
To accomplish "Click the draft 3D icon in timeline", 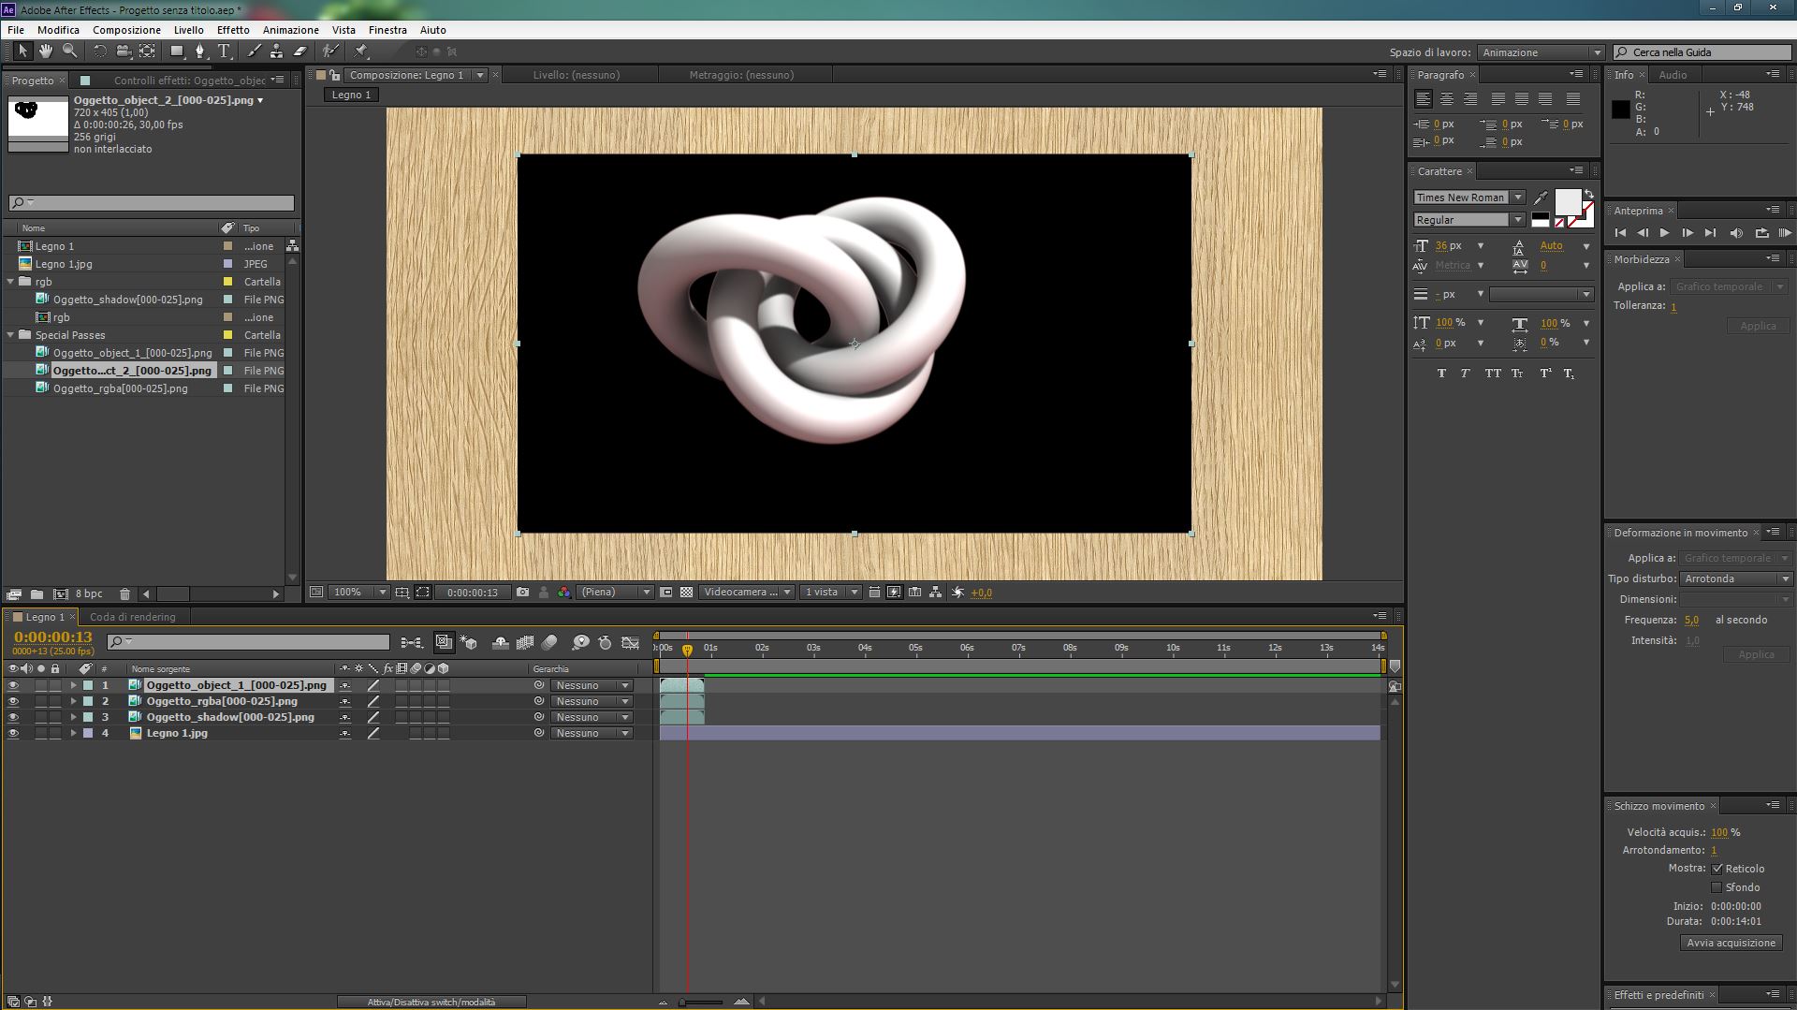I will coord(469,642).
